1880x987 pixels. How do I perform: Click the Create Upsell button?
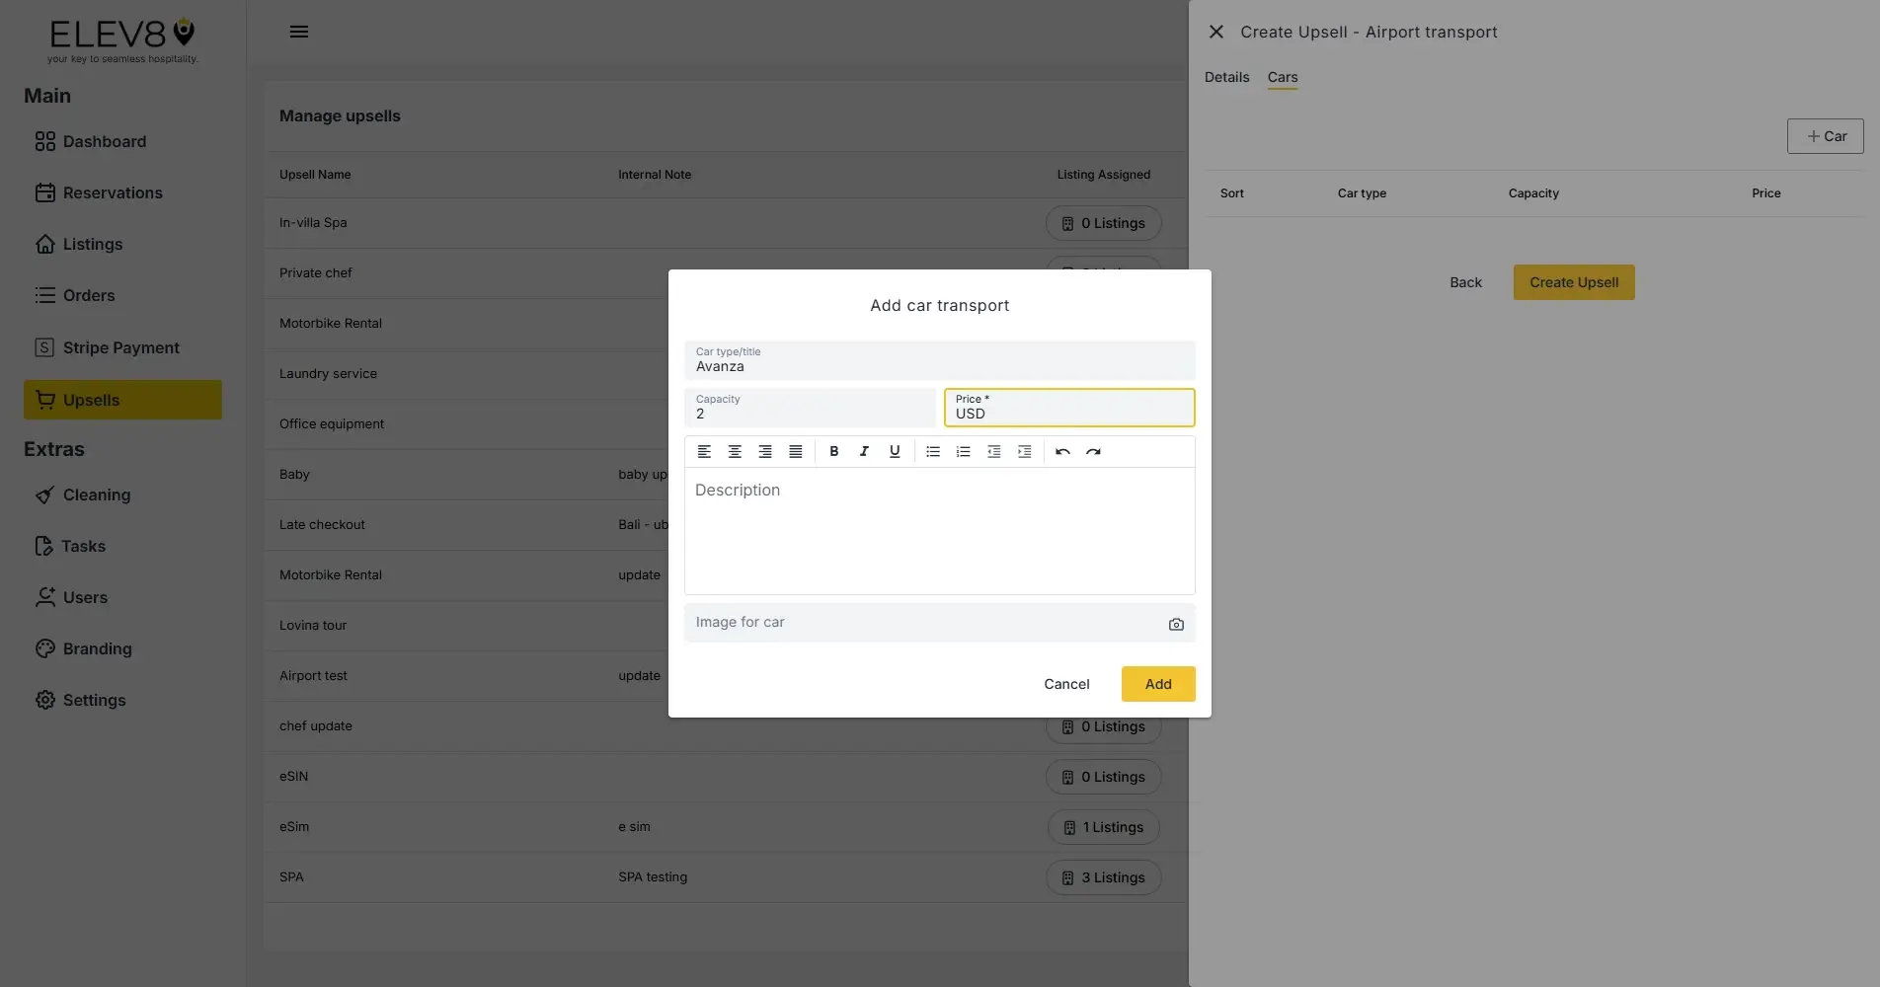coord(1573,282)
